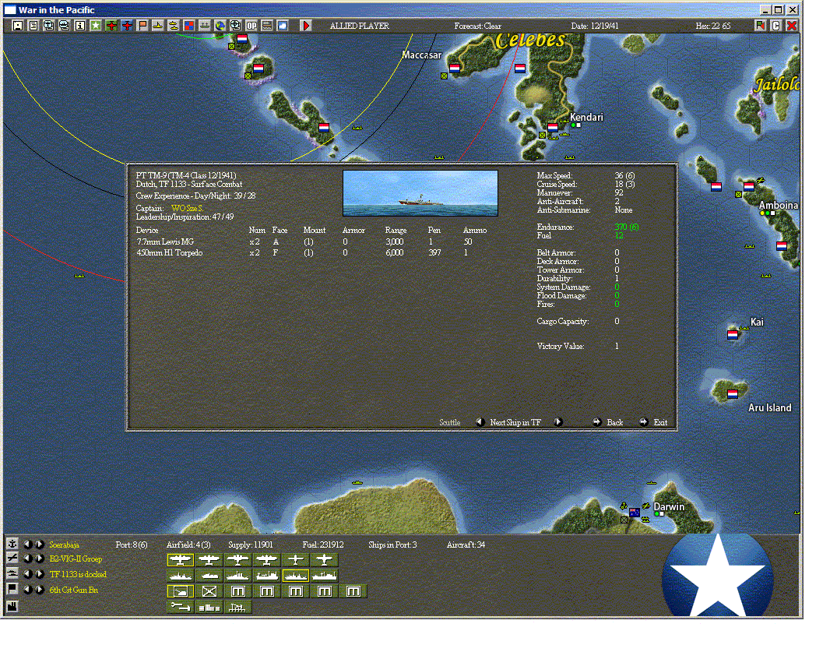
Task: Click the globe toolbar icon
Action: click(x=220, y=25)
